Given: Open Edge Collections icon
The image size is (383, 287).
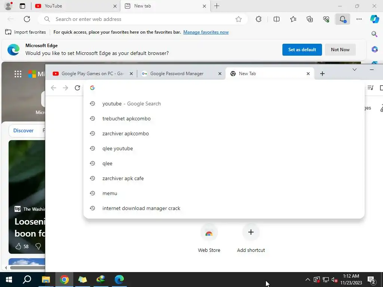Looking at the screenshot, I should (310, 19).
